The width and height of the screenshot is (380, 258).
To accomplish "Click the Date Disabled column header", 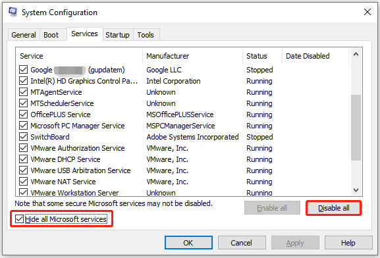I will click(x=315, y=56).
